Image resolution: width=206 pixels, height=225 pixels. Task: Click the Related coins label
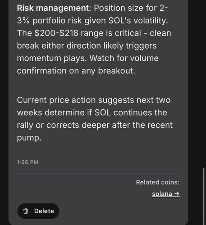pyautogui.click(x=158, y=182)
